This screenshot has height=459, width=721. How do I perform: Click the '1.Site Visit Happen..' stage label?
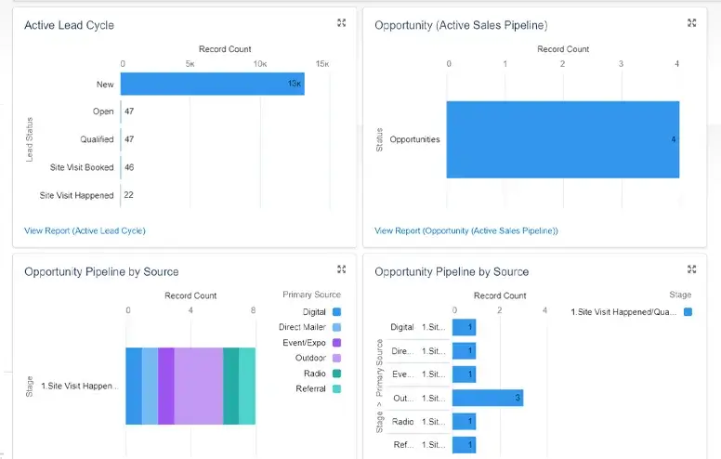click(80, 386)
